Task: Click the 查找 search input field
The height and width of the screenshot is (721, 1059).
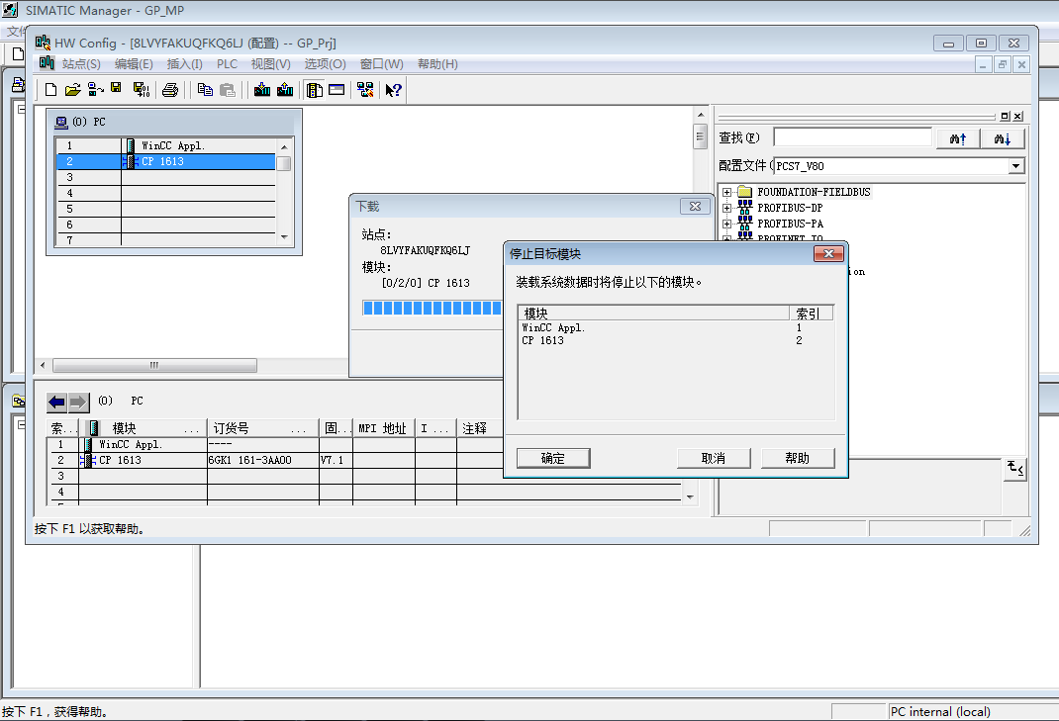Action: tap(852, 137)
